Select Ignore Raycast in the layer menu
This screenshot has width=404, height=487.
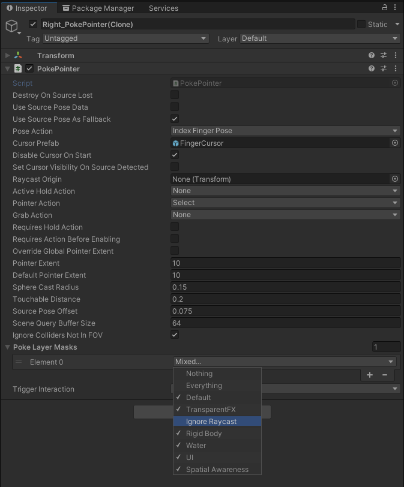[x=217, y=421]
